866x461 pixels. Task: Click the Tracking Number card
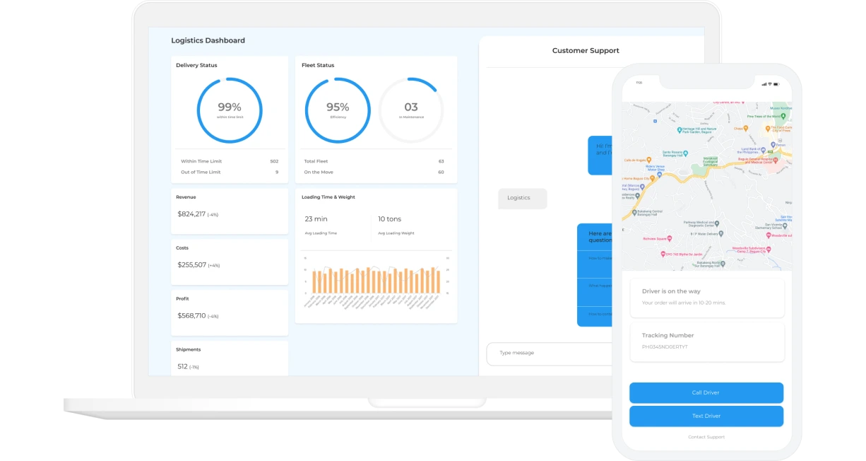[706, 341]
